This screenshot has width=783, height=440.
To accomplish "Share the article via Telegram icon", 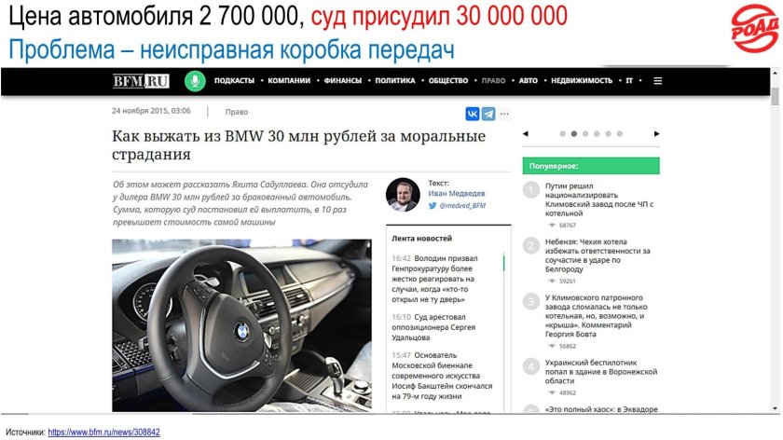I will (x=488, y=114).
